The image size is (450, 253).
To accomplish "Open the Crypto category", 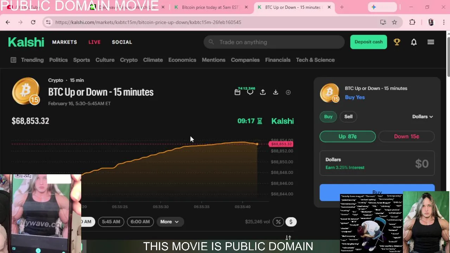I will coord(129,60).
